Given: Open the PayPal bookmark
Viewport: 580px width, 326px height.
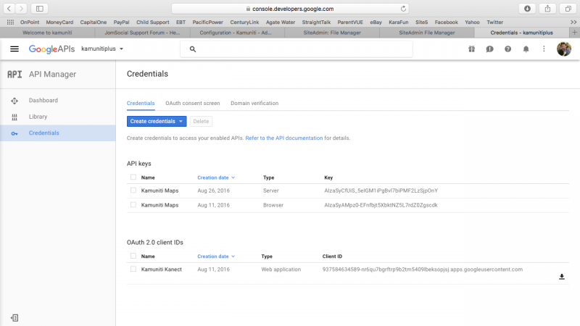Looking at the screenshot, I should click(x=121, y=22).
